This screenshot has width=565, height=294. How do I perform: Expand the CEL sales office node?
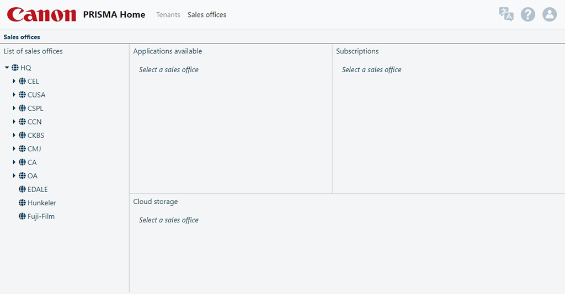tap(14, 81)
